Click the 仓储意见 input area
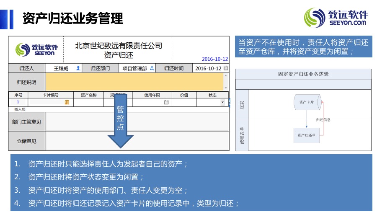 (137, 141)
